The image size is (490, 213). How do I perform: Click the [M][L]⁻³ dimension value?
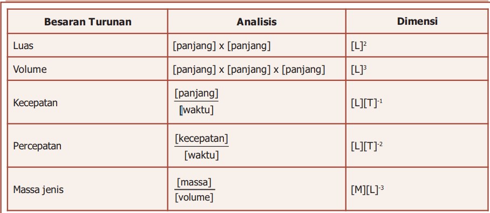[x=367, y=190]
